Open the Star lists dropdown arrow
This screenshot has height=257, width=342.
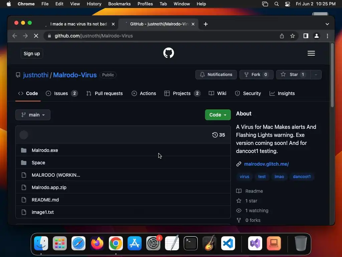316,75
